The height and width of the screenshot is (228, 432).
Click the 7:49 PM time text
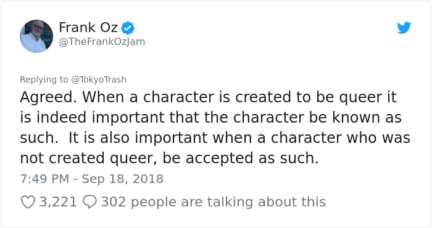pyautogui.click(x=44, y=179)
